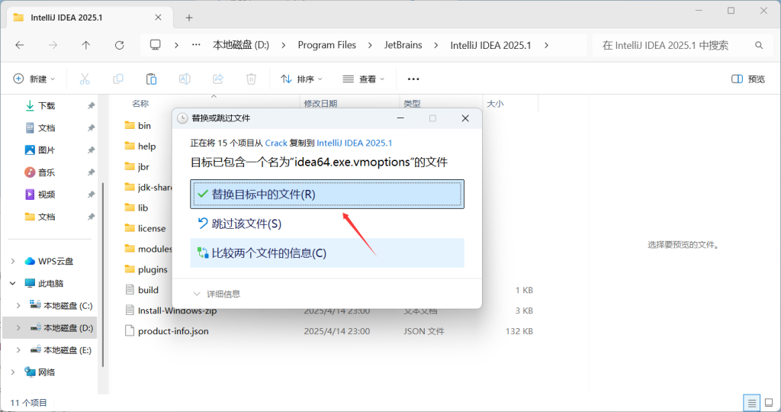
Task: Click the Copy icon in toolbar
Action: point(118,79)
